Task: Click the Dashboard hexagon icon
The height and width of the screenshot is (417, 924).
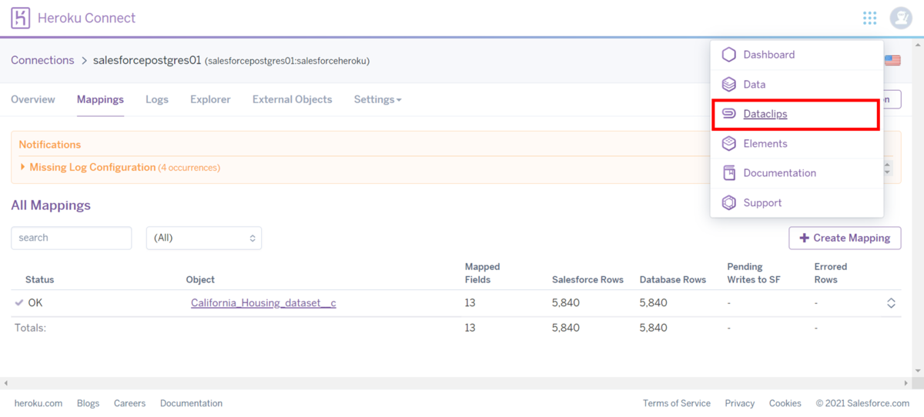Action: [x=728, y=55]
